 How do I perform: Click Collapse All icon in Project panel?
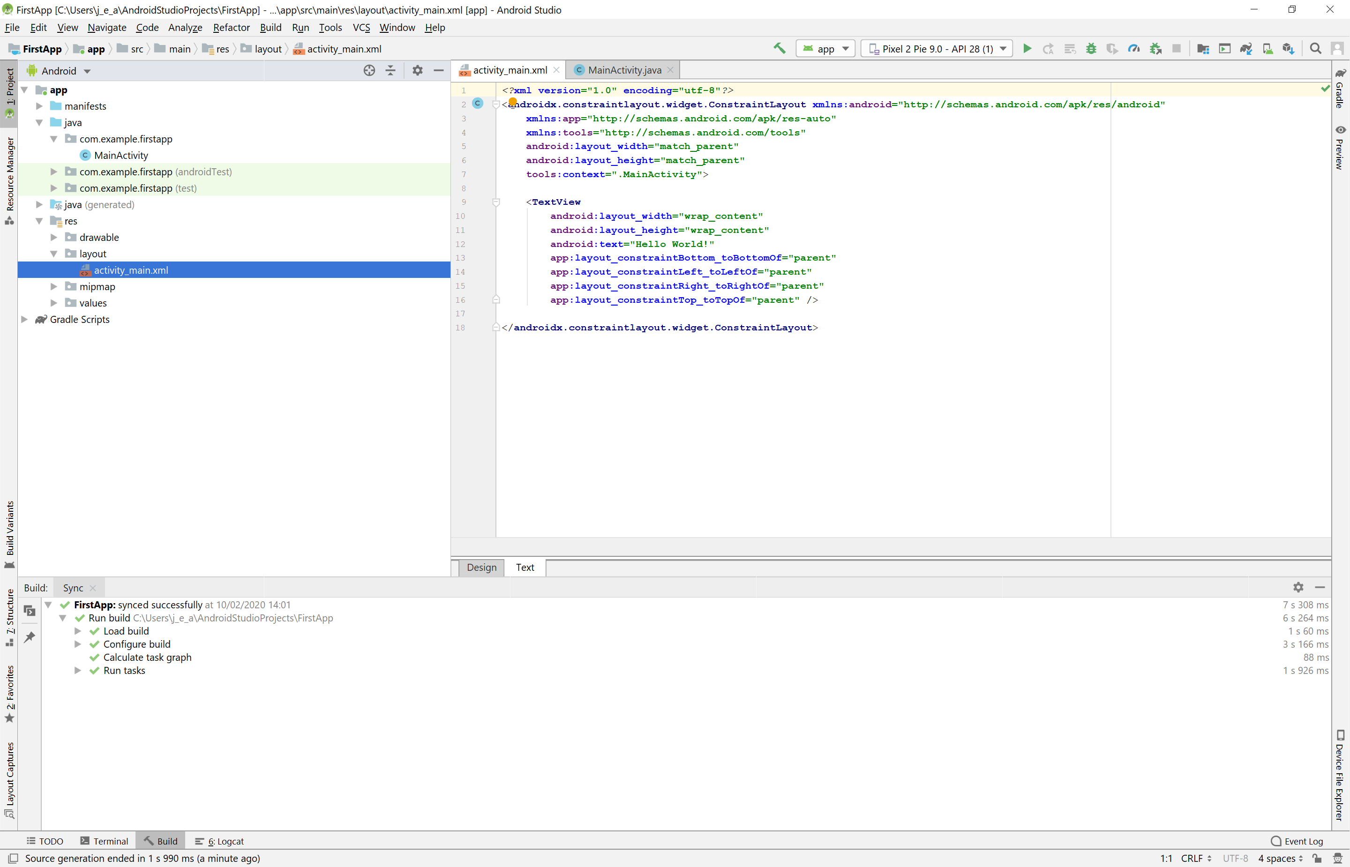390,70
